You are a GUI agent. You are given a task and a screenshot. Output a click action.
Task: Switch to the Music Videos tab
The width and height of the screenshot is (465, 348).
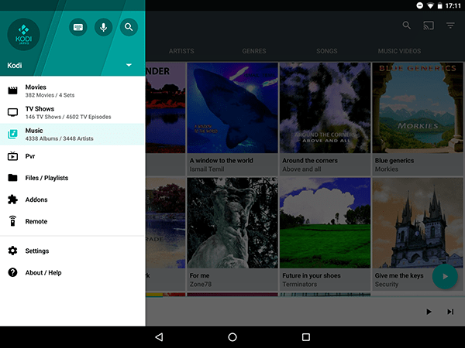tap(399, 51)
